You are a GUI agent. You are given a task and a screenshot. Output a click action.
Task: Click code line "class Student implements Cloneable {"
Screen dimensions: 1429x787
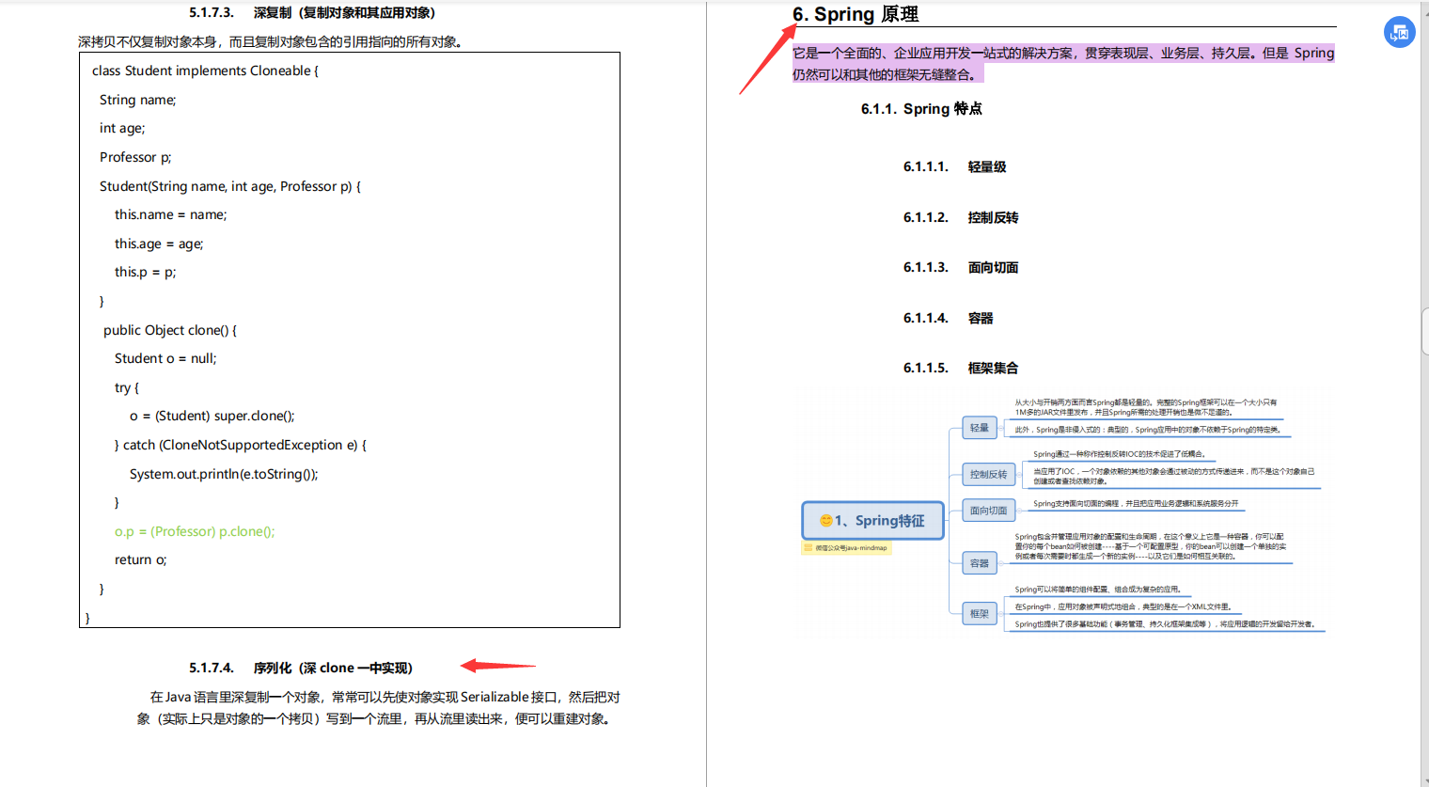(x=205, y=71)
